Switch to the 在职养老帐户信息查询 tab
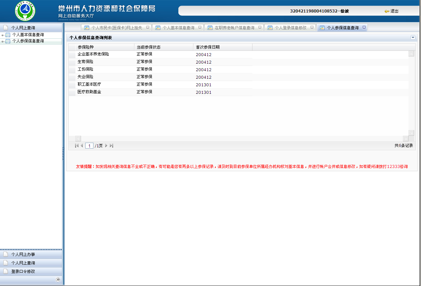 [x=234, y=28]
